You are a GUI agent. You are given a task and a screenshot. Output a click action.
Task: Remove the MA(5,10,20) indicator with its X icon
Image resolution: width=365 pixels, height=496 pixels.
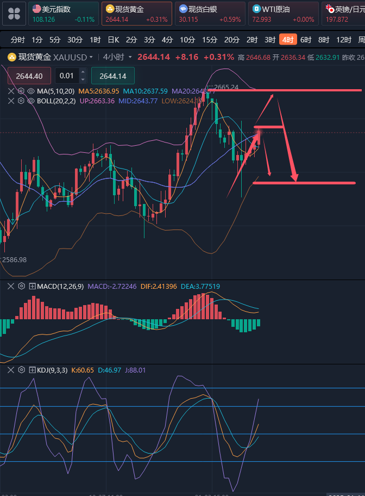pos(11,91)
